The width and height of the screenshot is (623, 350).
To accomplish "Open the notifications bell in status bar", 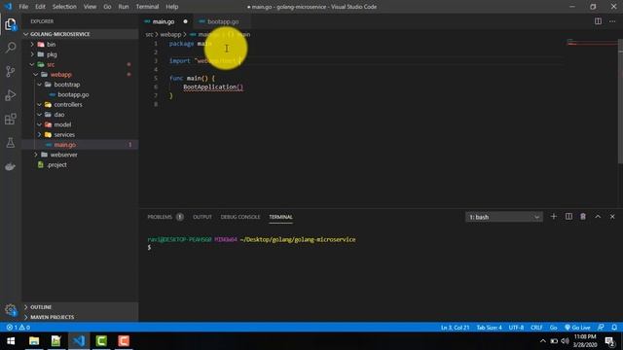I will pos(614,328).
